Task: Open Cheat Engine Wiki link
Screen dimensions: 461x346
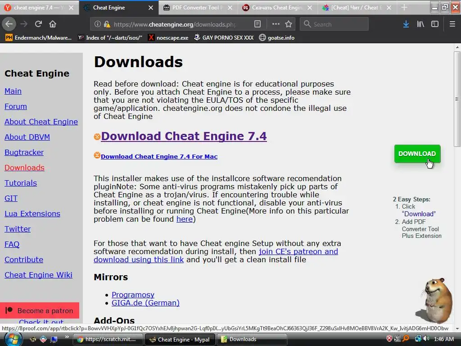Action: (x=38, y=275)
